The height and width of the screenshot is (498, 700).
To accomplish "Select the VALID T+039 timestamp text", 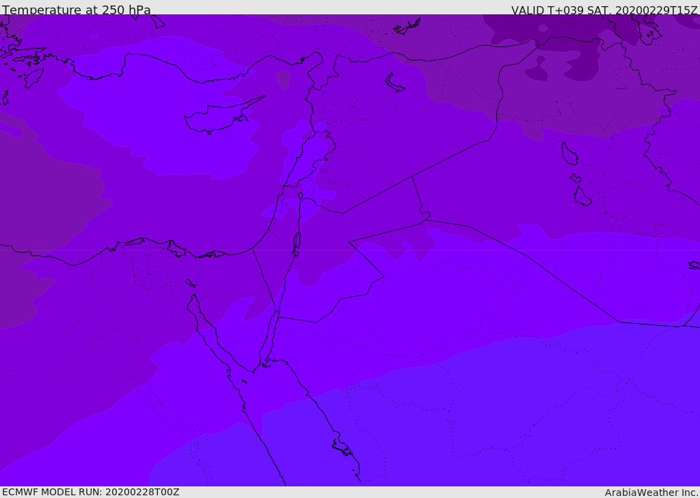I will 604,10.
